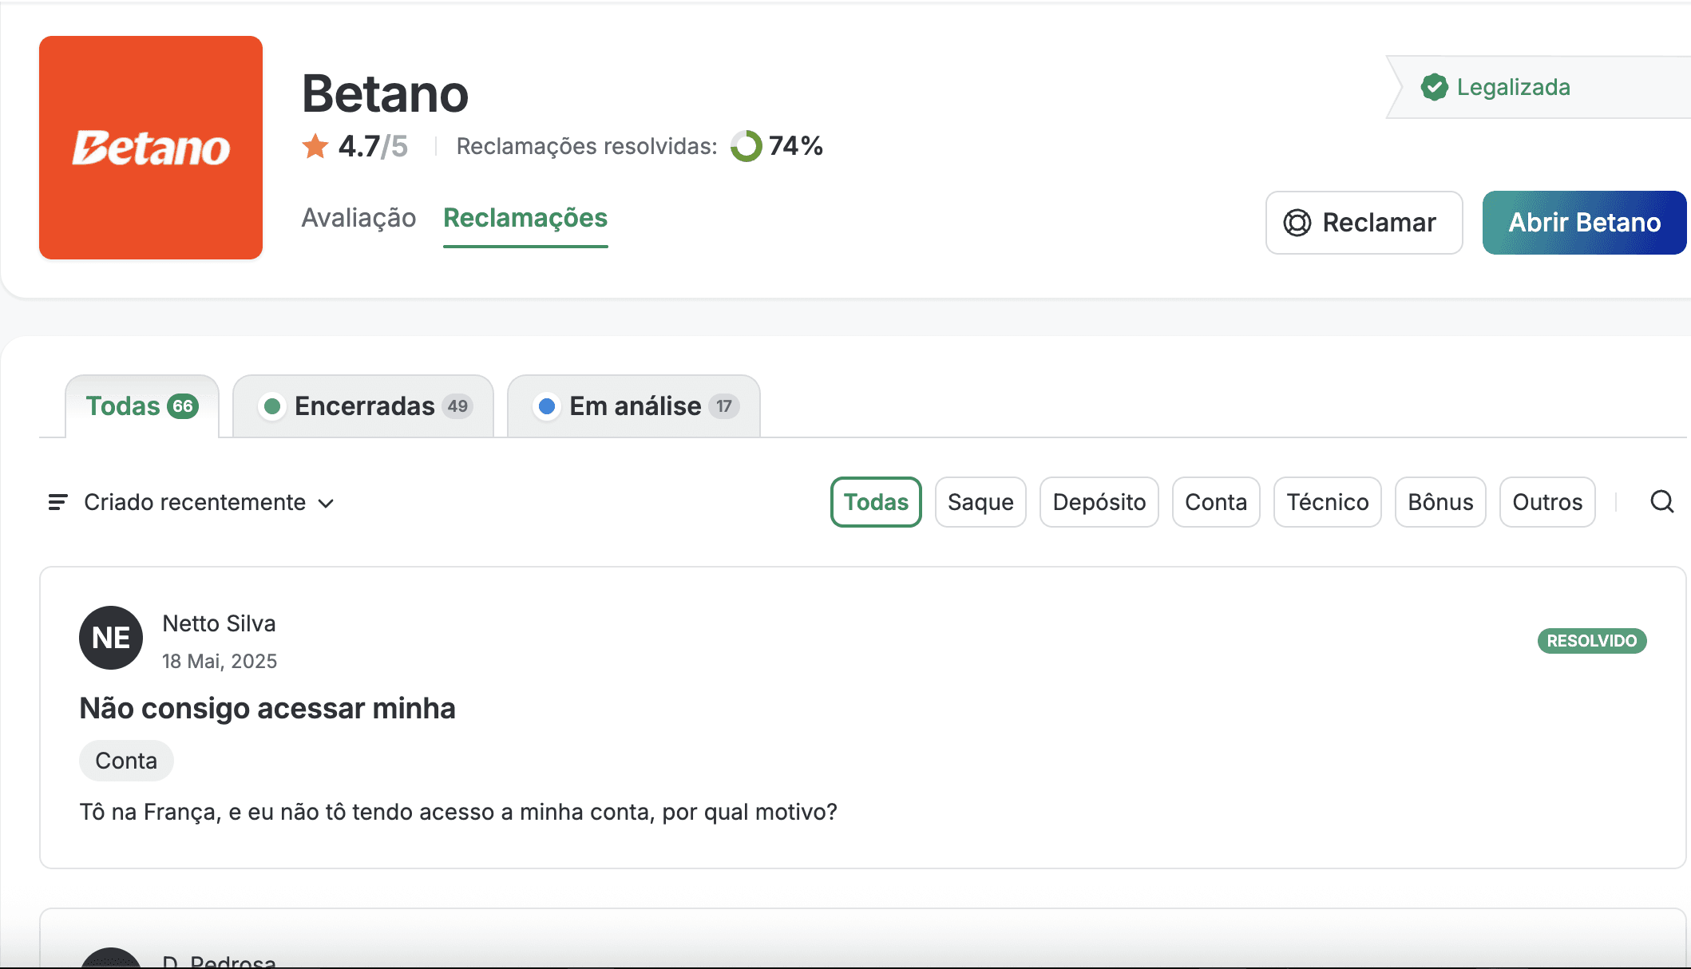This screenshot has height=969, width=1691.
Task: Filter complaints by Depósito
Action: 1099,502
